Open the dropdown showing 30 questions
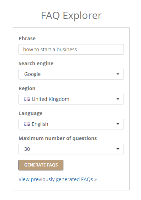Viewport: 141px width, 200px height. point(71,149)
